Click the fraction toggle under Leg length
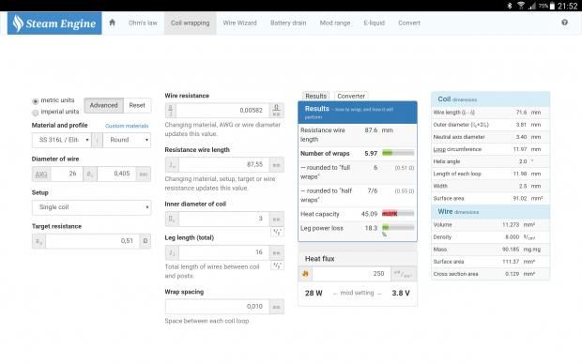This screenshot has width=582, height=364. (277, 265)
